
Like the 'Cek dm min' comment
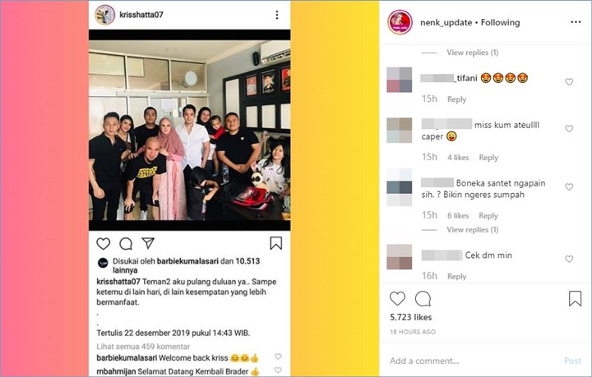pyautogui.click(x=569, y=259)
